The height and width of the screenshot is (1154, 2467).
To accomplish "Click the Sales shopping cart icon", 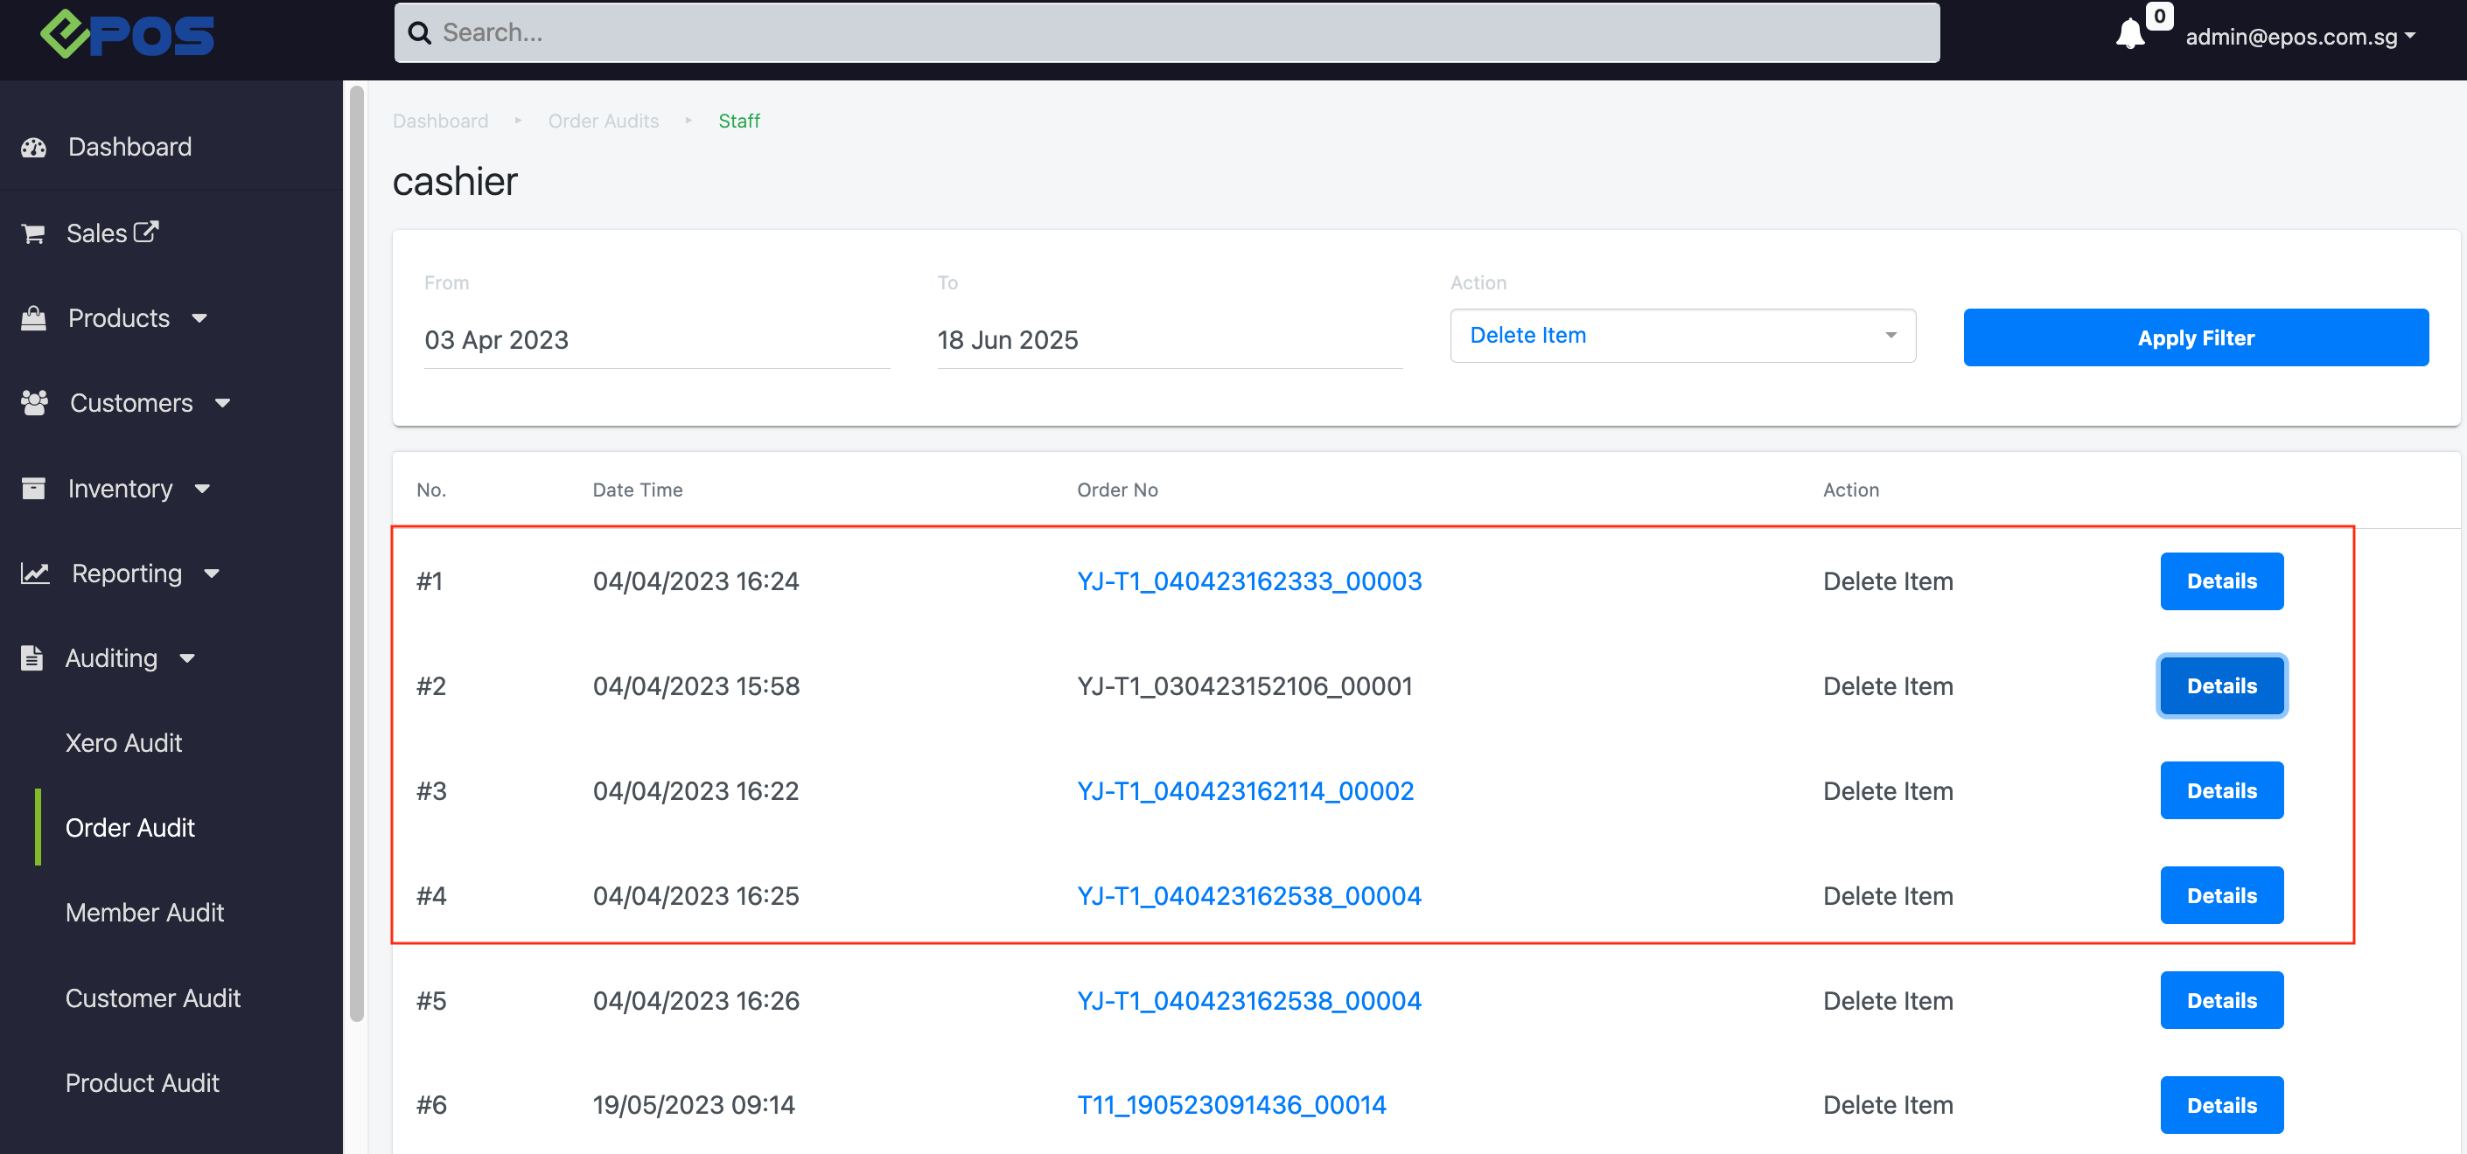I will tap(33, 233).
